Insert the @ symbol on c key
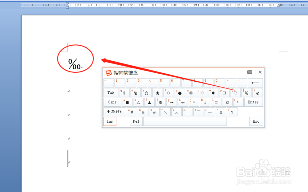308x192 pixels. point(154,112)
